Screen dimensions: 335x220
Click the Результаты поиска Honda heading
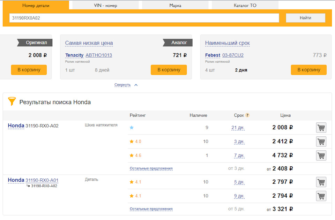tap(55, 102)
